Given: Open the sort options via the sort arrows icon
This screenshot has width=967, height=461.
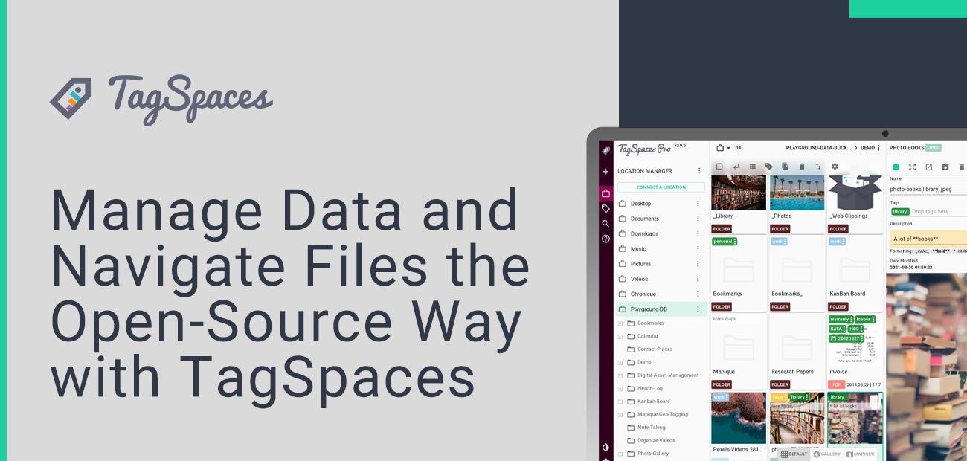Looking at the screenshot, I should (818, 167).
